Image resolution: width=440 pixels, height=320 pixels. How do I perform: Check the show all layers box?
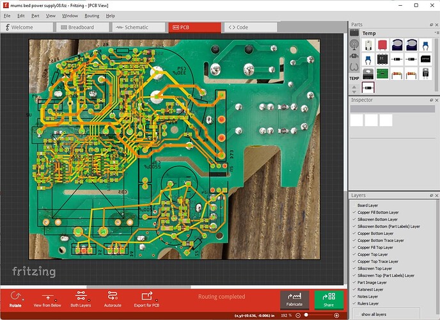click(358, 314)
